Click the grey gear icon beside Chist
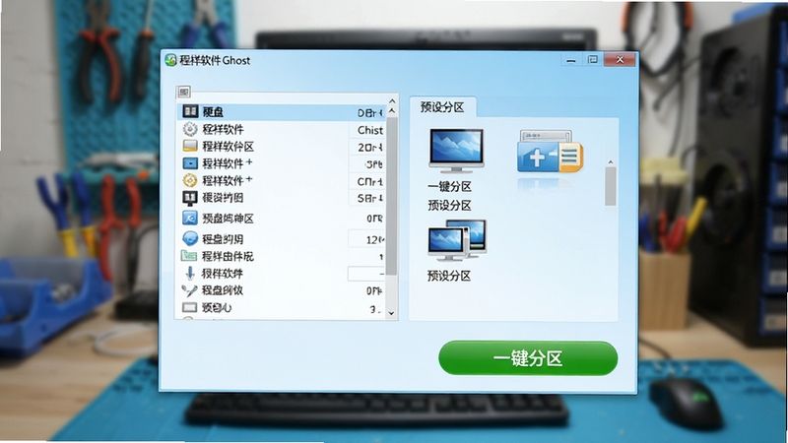 (x=190, y=129)
